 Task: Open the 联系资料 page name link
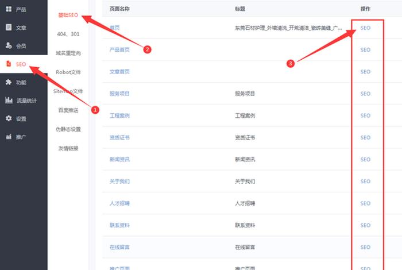click(119, 225)
